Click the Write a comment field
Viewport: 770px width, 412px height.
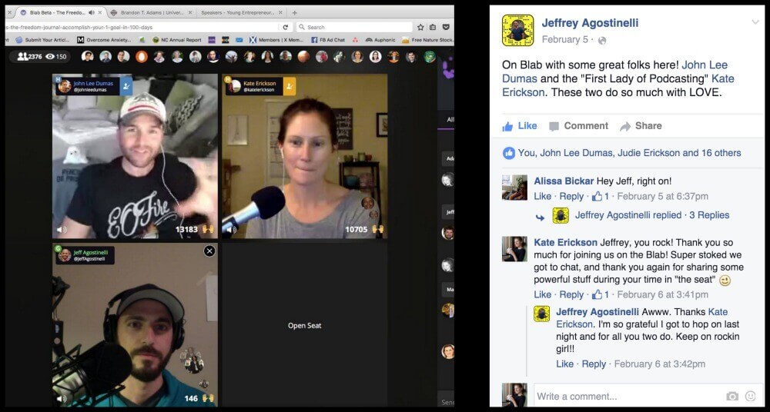point(628,397)
